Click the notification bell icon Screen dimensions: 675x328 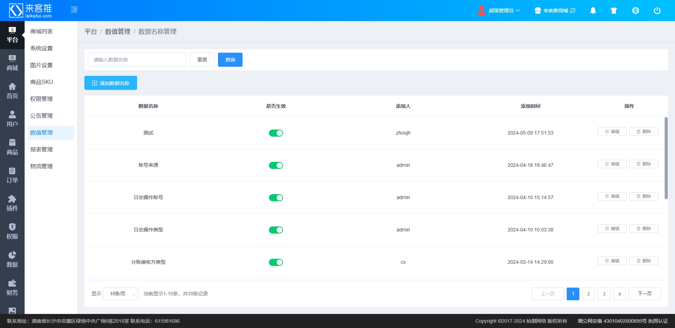click(593, 11)
